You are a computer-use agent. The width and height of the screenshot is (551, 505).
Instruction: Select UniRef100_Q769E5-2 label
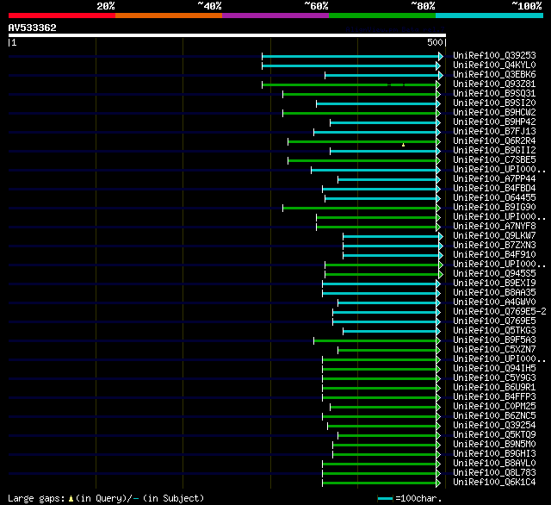(x=499, y=312)
